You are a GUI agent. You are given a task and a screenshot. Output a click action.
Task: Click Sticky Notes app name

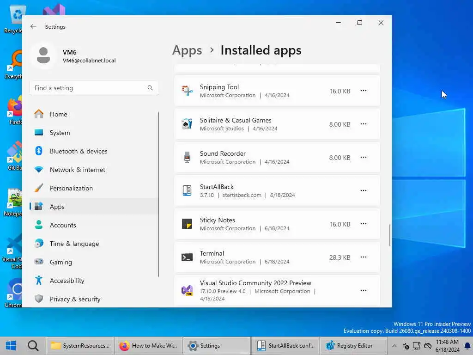click(217, 220)
